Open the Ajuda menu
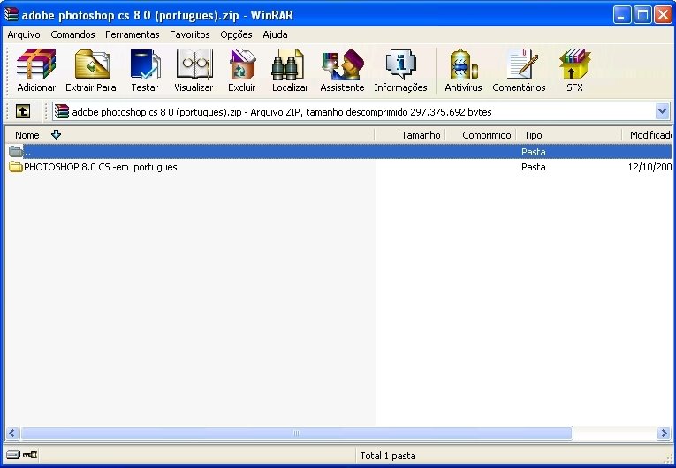Viewport: 676px width, 468px height. click(275, 34)
